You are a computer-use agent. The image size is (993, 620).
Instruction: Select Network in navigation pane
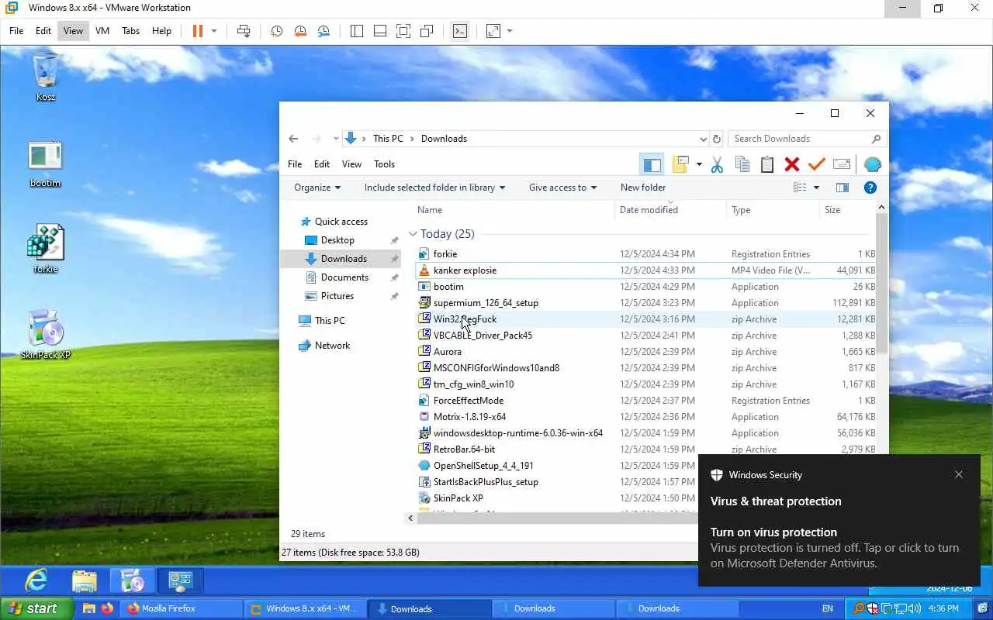pos(332,346)
